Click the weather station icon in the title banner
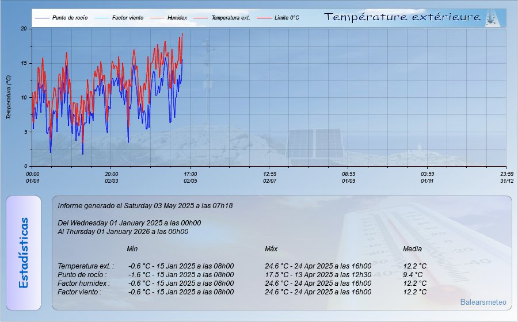518x322 pixels. (x=492, y=18)
